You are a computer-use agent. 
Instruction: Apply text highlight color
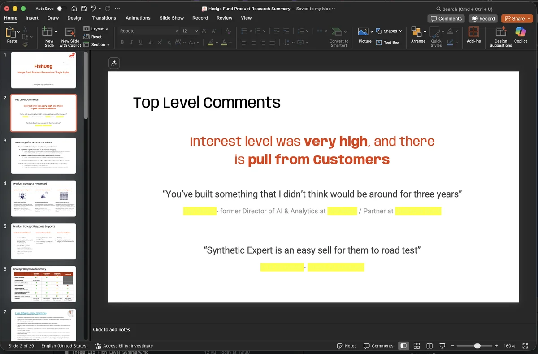coord(211,43)
